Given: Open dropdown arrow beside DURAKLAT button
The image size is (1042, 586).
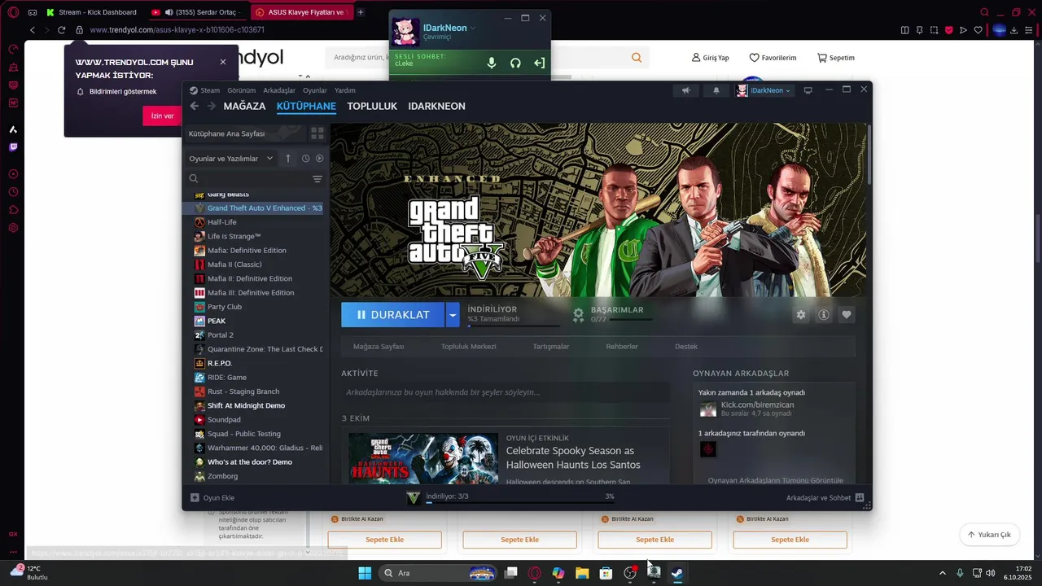Looking at the screenshot, I should tap(453, 315).
